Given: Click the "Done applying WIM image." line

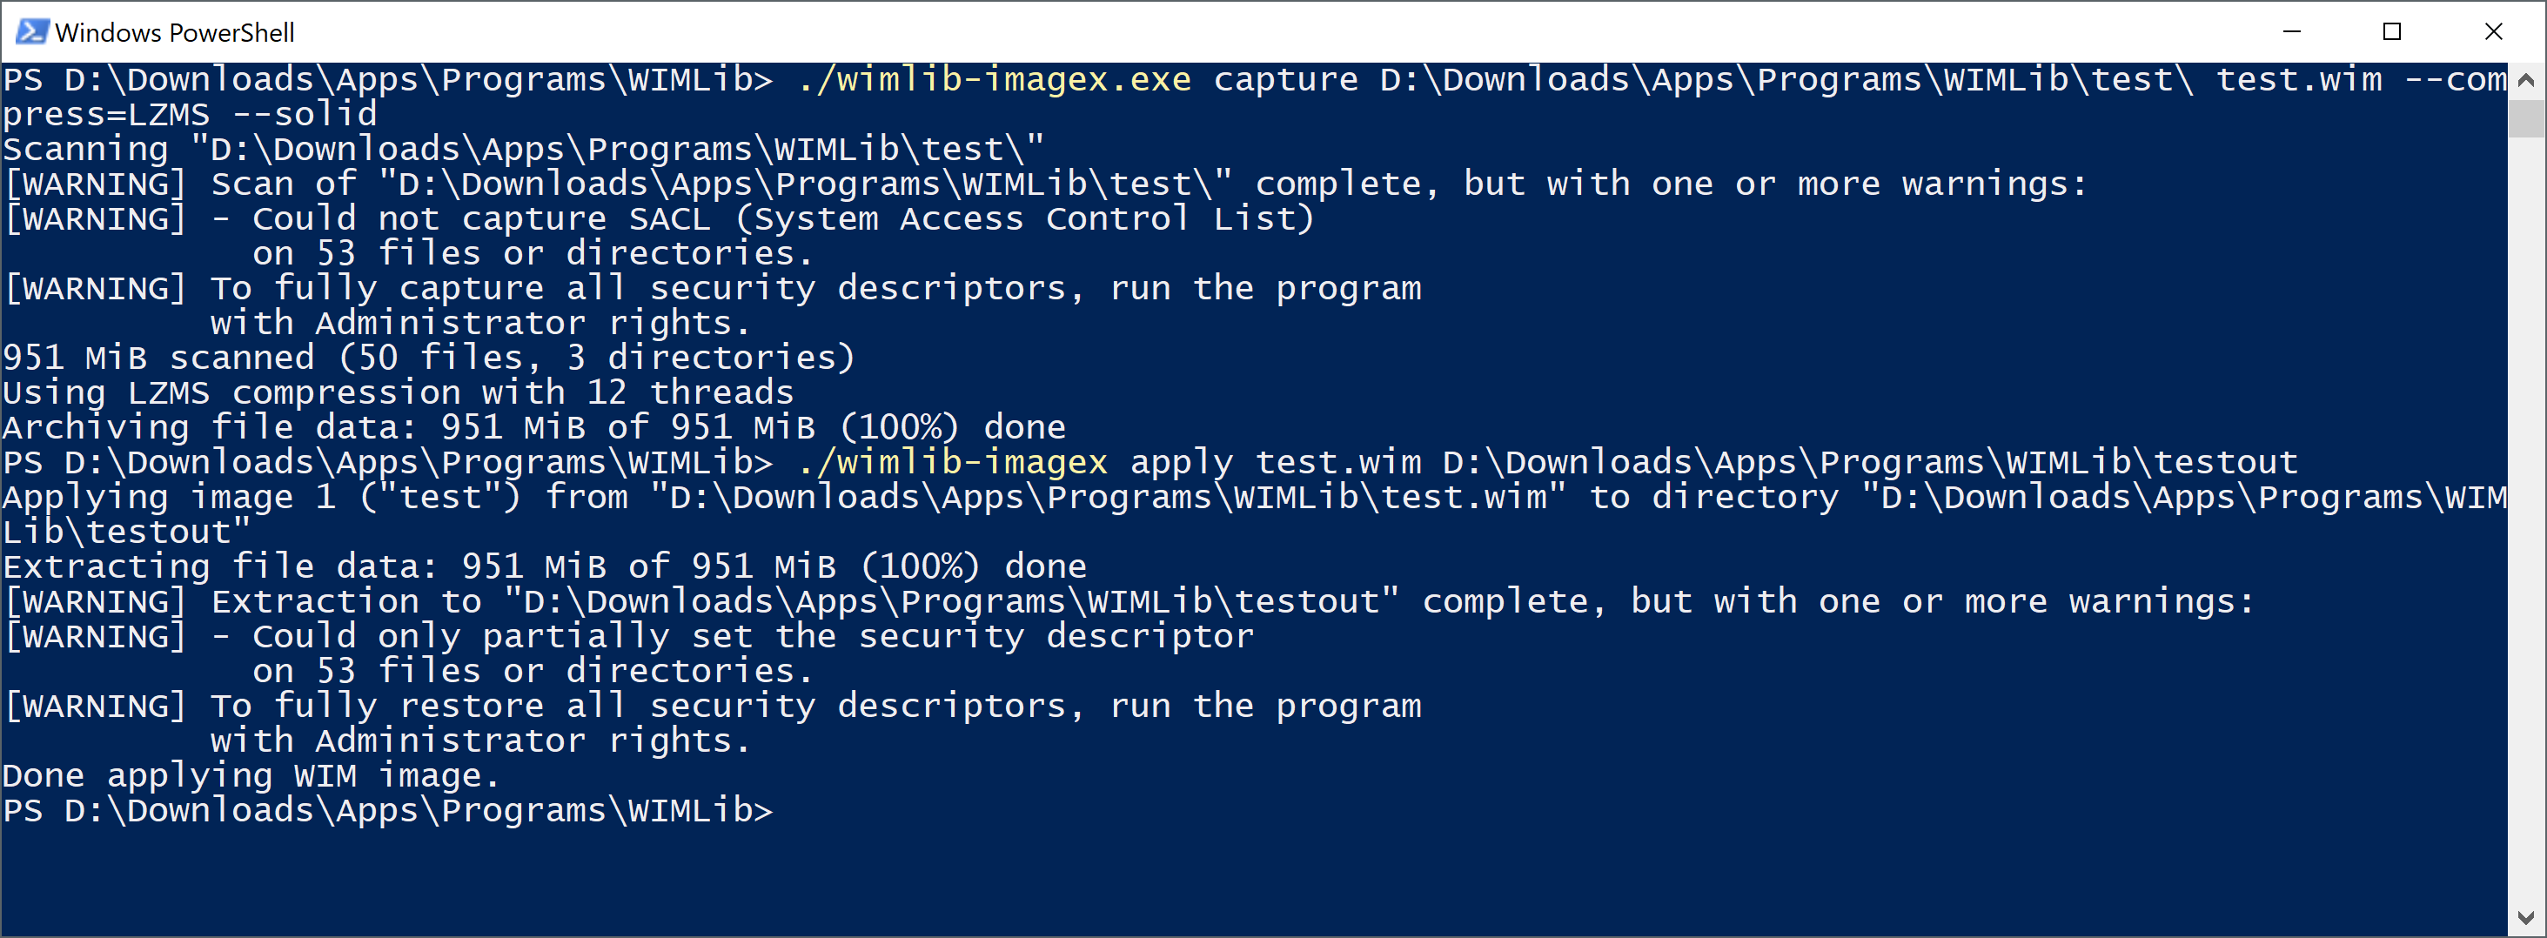Looking at the screenshot, I should click(251, 776).
